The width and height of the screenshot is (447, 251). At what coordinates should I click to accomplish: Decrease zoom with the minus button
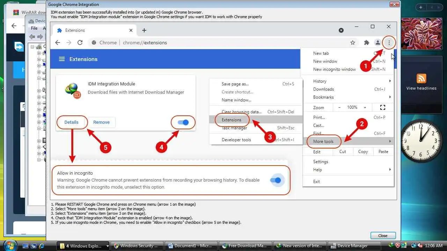[339, 107]
